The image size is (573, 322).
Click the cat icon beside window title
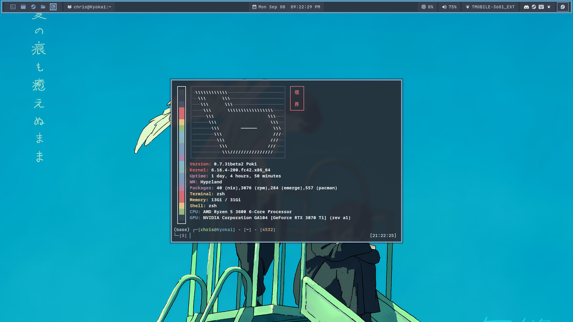pyautogui.click(x=69, y=7)
